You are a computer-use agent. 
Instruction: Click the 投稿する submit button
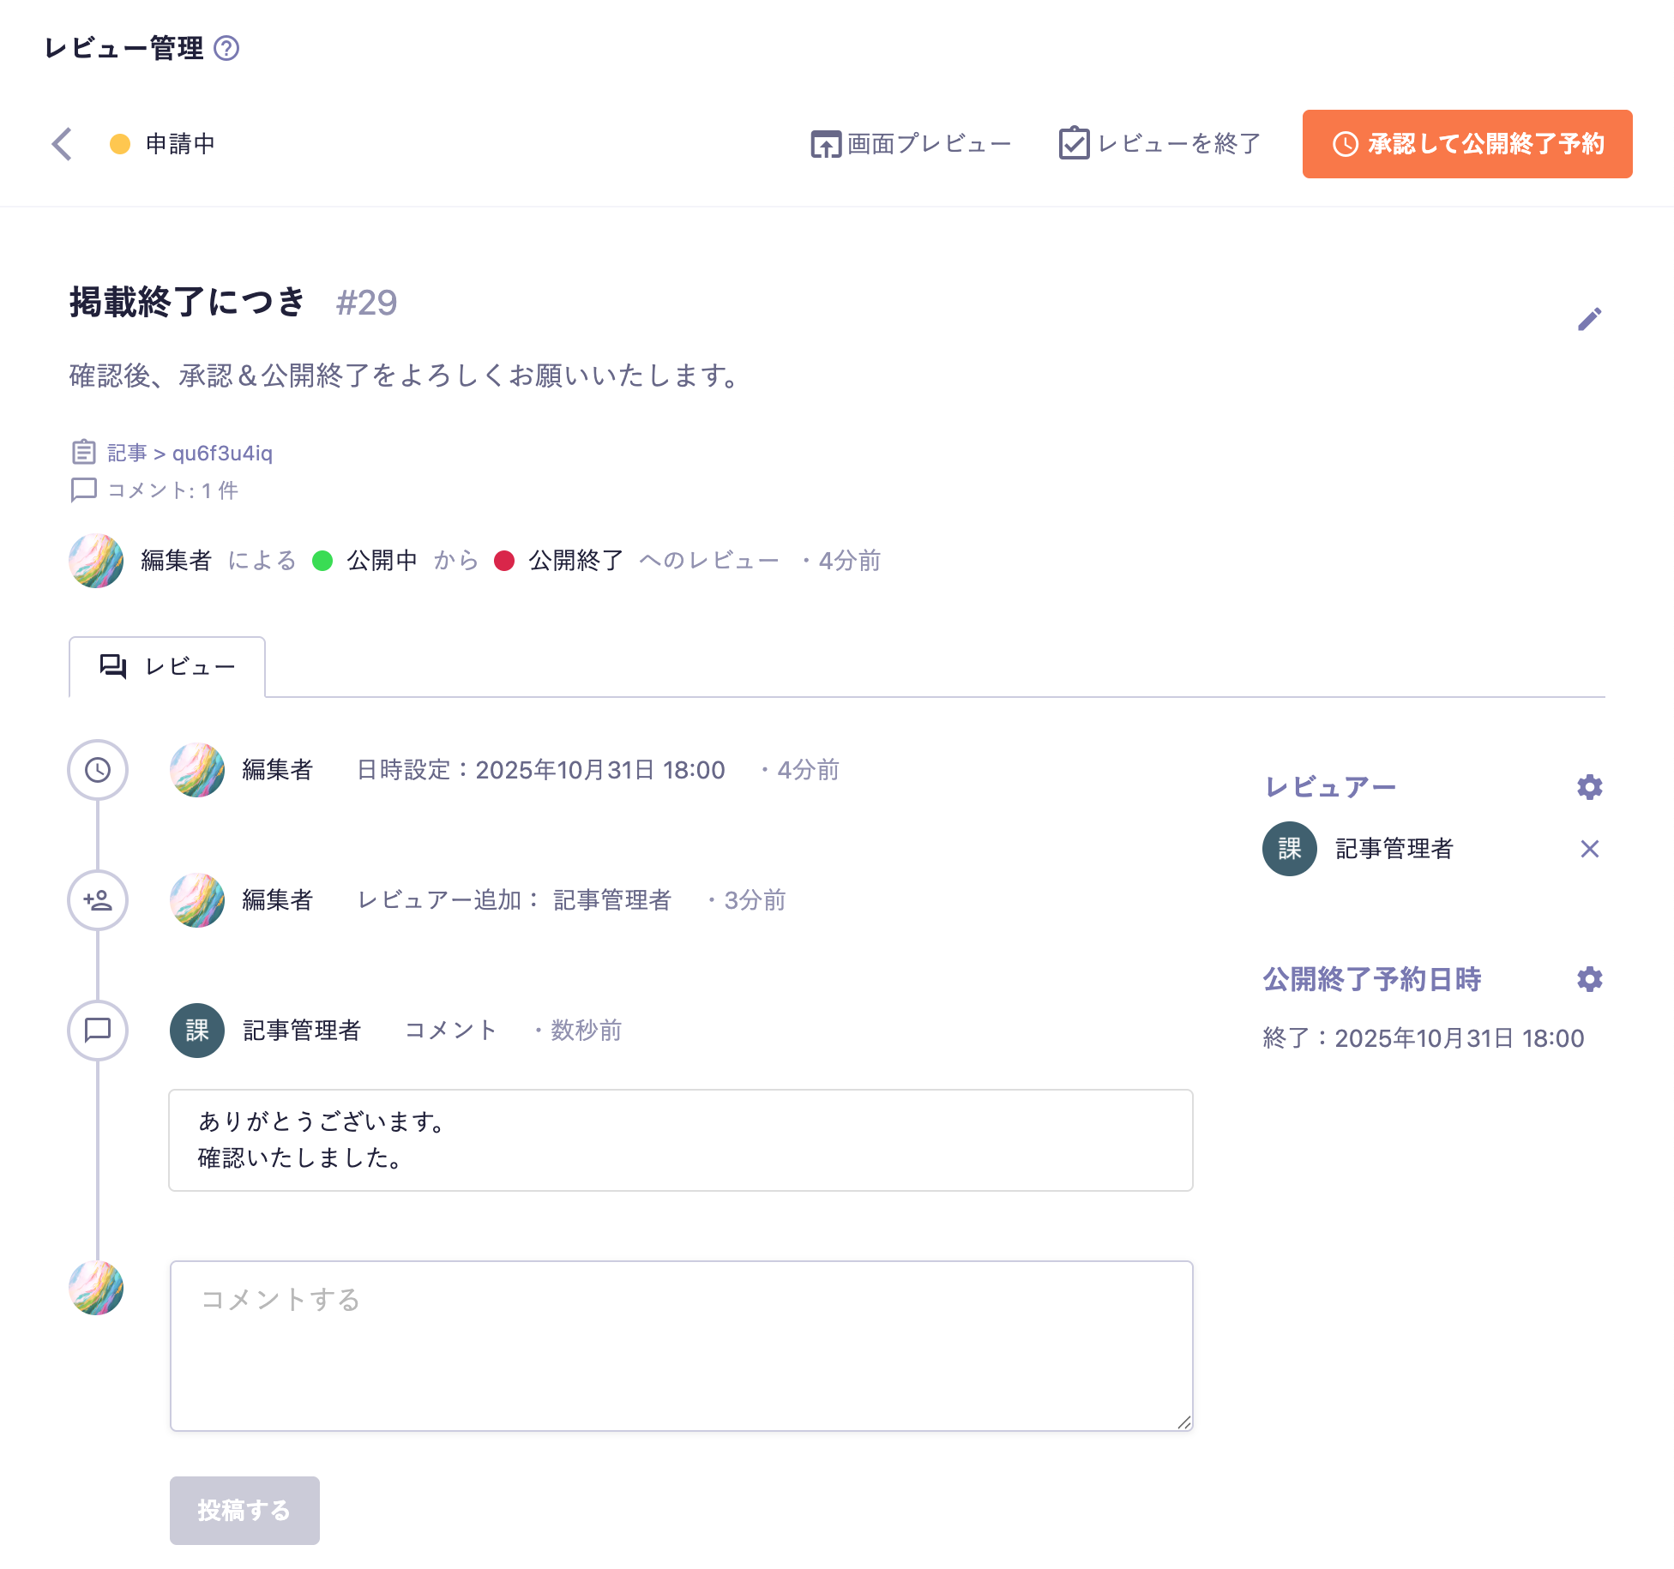click(244, 1510)
